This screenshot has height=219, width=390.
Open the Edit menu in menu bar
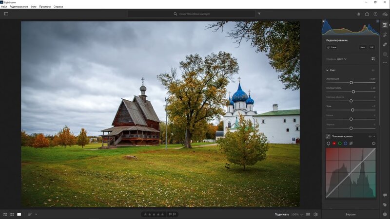tap(19, 7)
